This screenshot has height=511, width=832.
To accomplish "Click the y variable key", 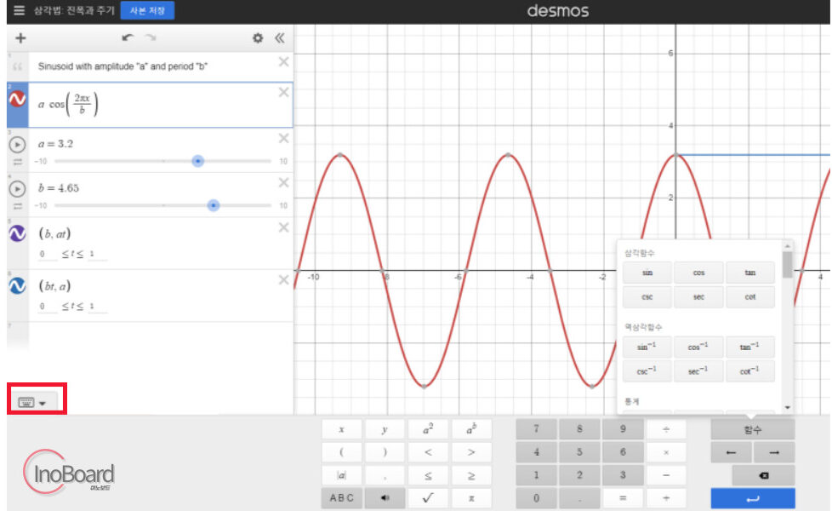I will 385,429.
